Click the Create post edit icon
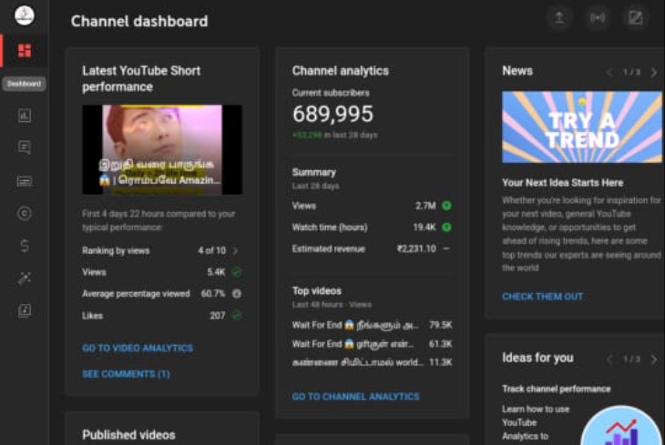This screenshot has width=665, height=445. pos(635,18)
